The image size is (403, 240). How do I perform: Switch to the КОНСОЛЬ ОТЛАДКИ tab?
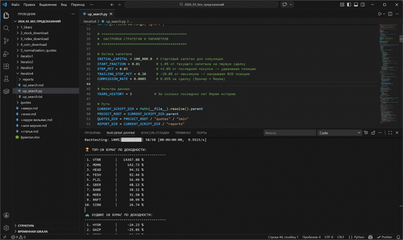[155, 133]
